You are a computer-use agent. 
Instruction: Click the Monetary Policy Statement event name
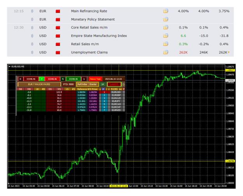click(93, 19)
